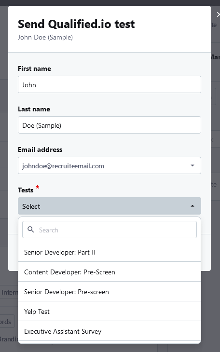
Task: Click the Email address label
Action: coord(40,149)
